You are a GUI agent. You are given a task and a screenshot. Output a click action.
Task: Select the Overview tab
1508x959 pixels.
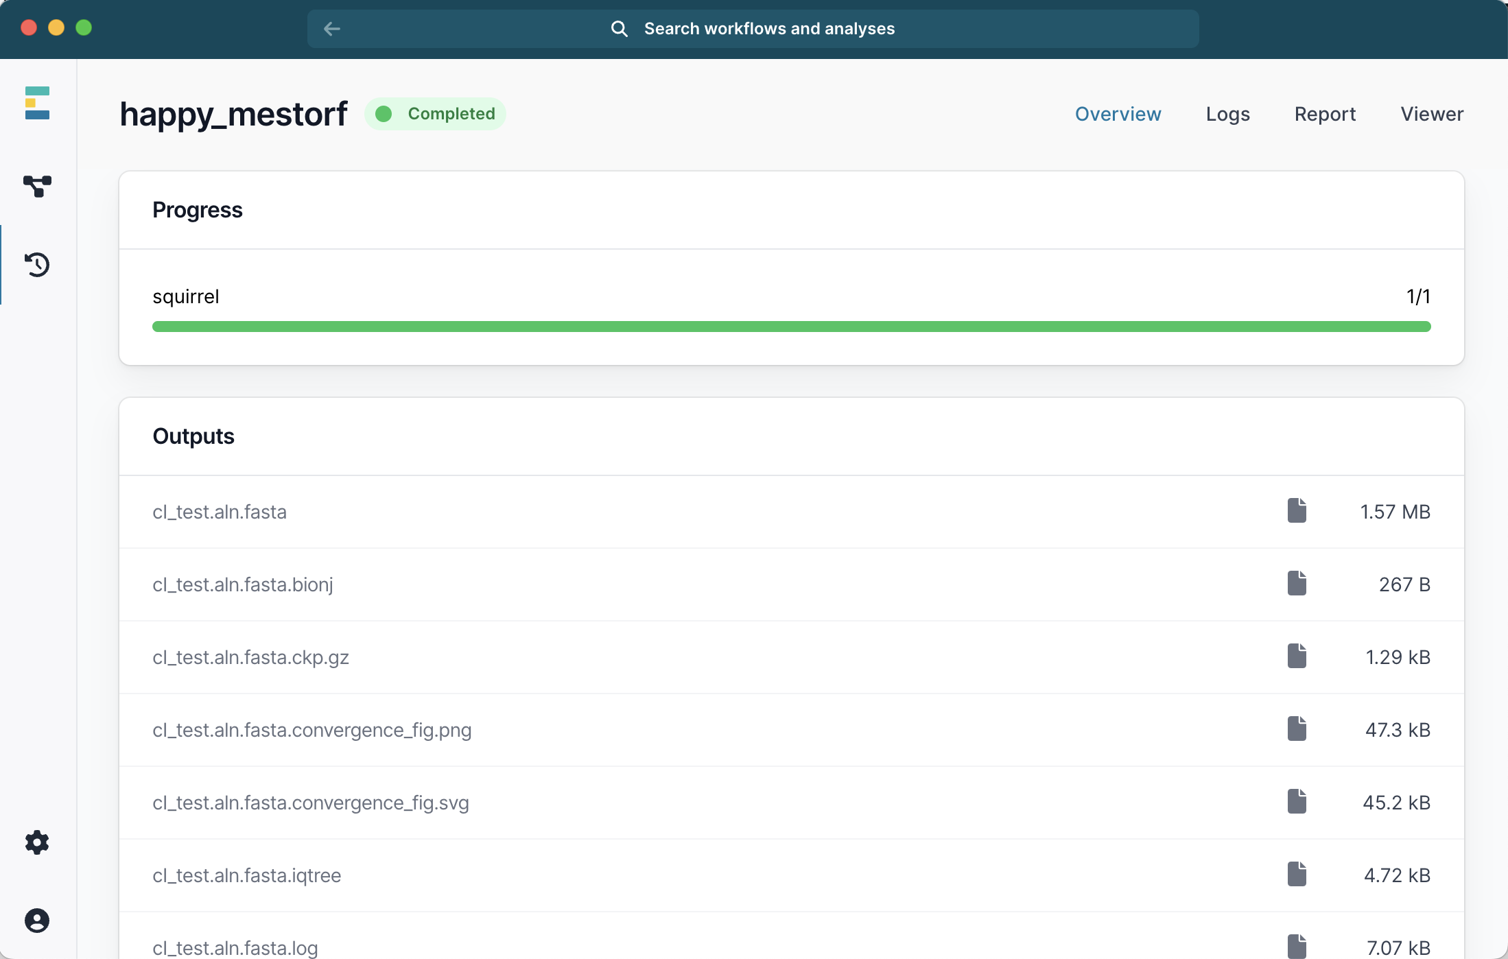pos(1118,114)
